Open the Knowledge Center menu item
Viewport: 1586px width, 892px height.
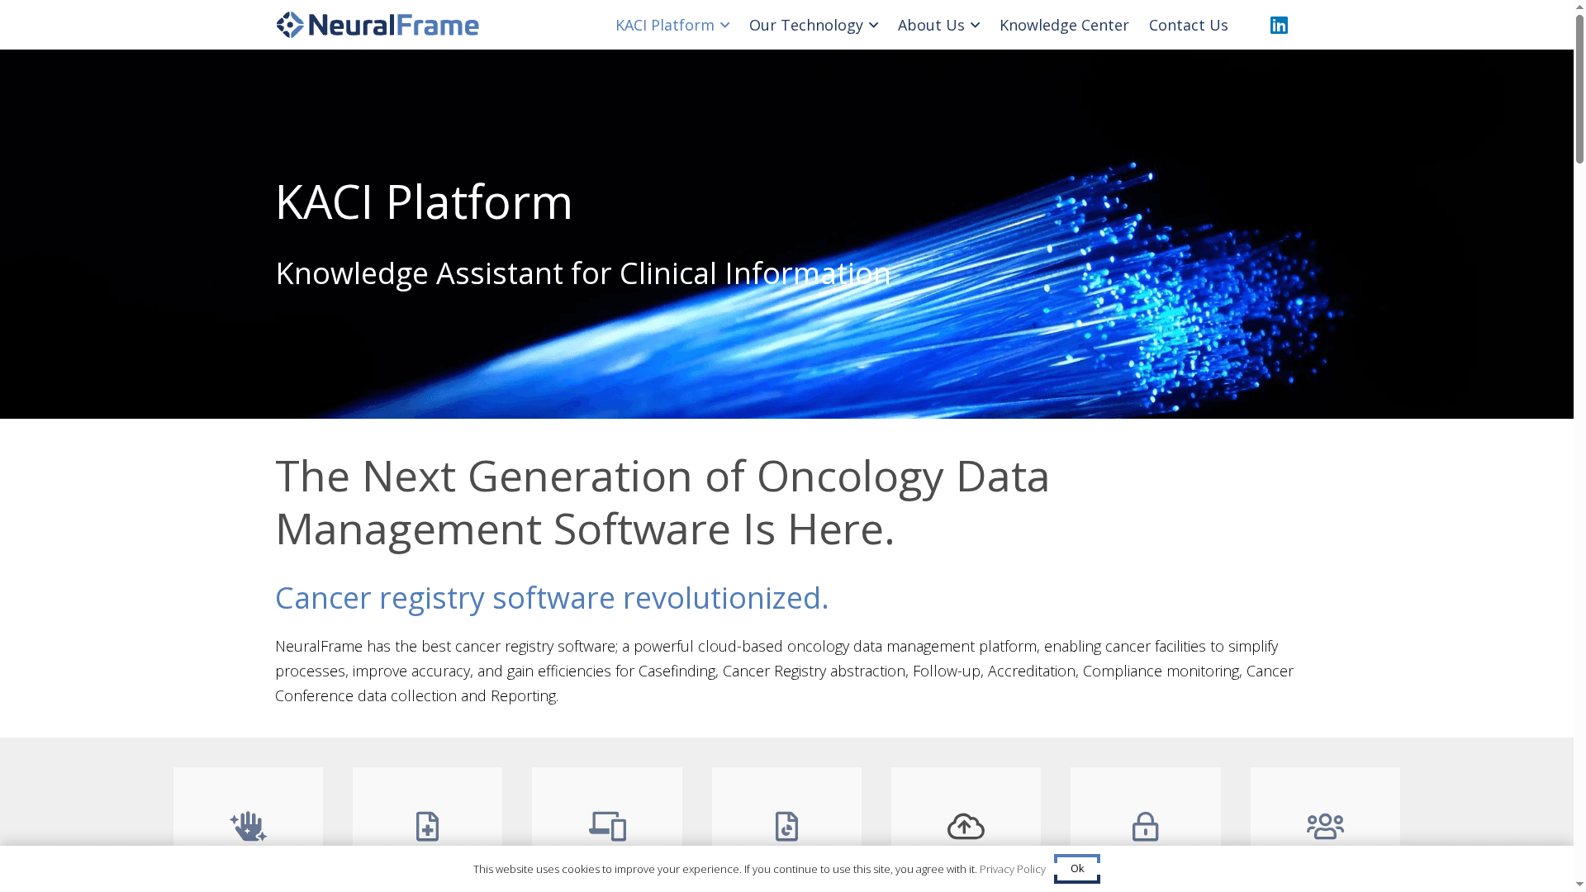[1064, 25]
